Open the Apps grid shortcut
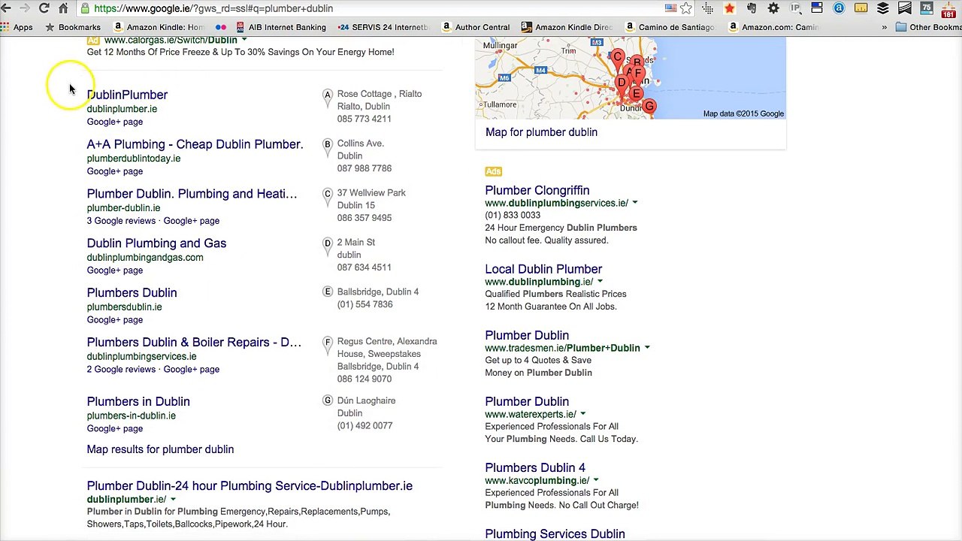 [x=17, y=27]
